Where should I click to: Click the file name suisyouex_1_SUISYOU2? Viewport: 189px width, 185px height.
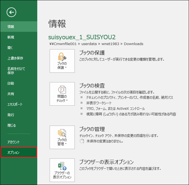(82, 37)
